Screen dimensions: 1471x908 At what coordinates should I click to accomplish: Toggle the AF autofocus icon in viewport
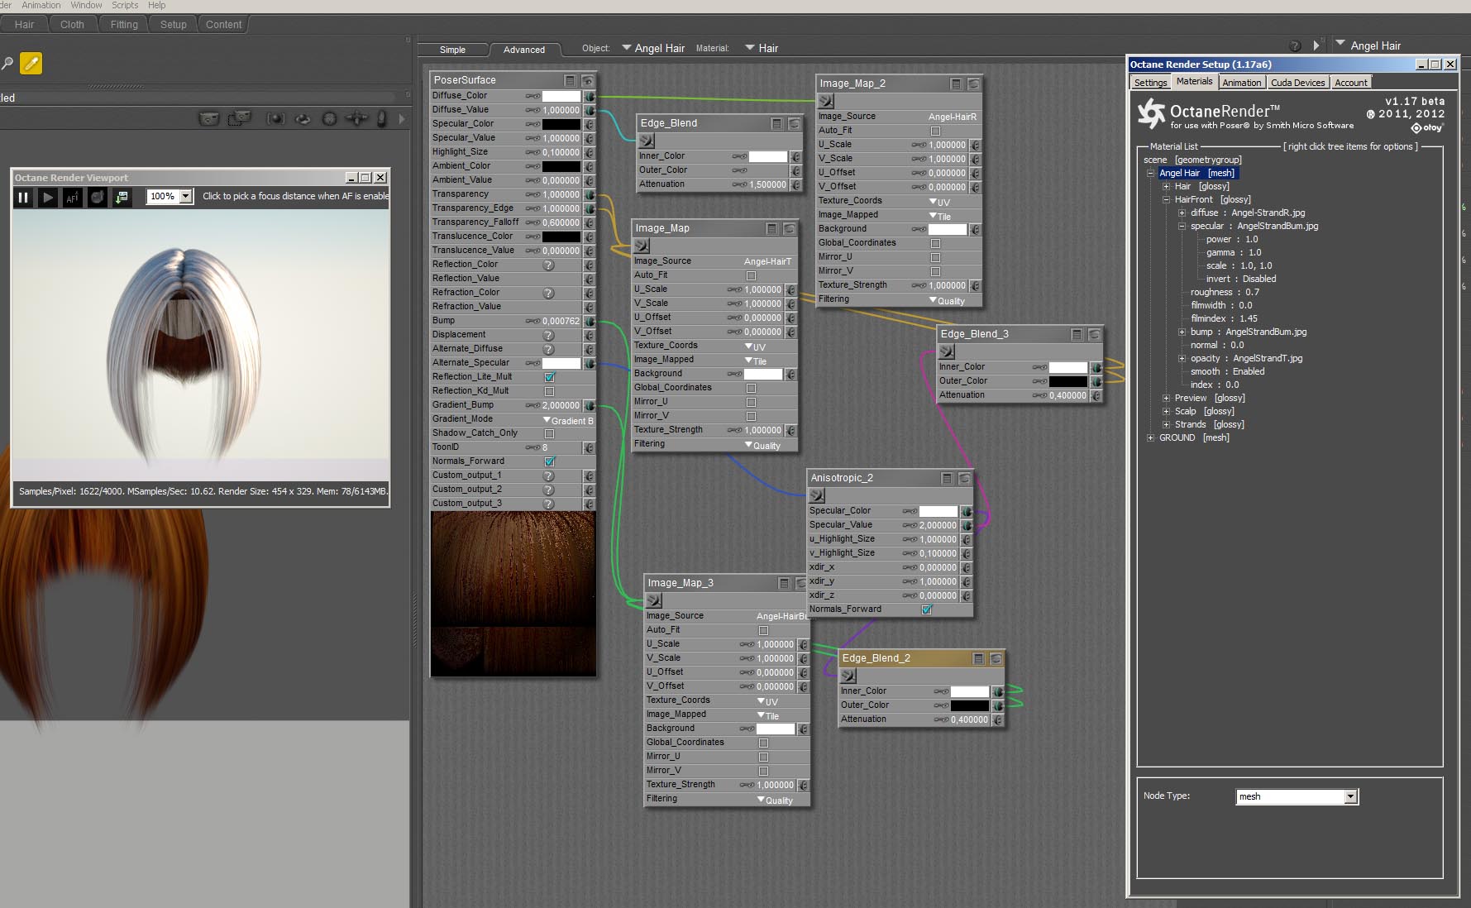(73, 197)
